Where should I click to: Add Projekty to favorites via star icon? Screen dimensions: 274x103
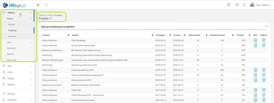(x=51, y=18)
